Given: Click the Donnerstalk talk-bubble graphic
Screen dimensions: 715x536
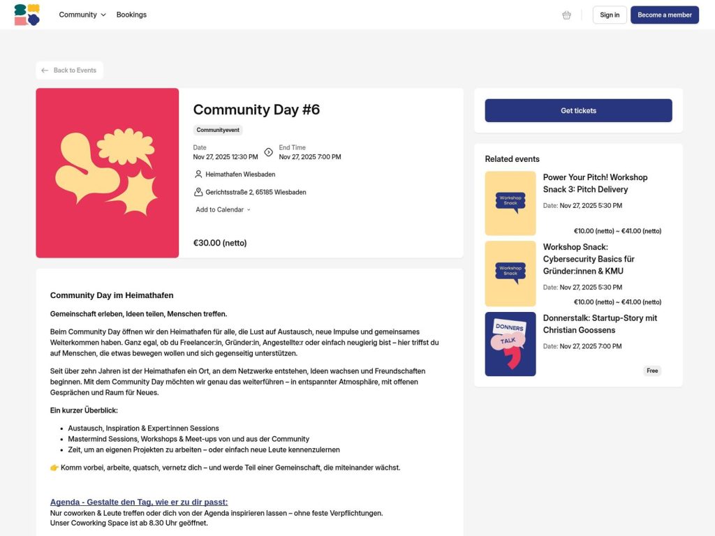Looking at the screenshot, I should 509,344.
